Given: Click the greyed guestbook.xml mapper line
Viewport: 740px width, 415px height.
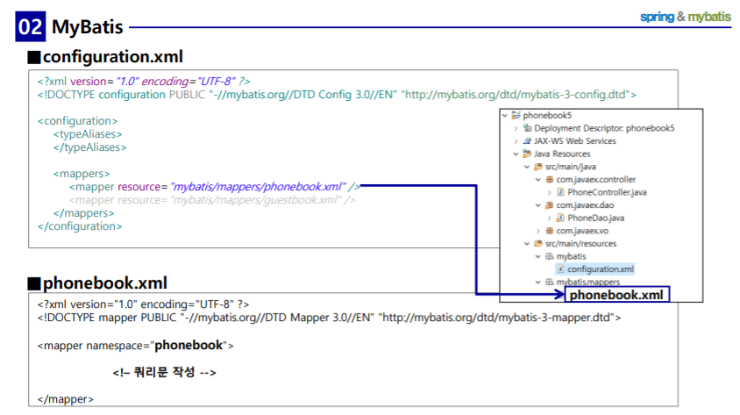Looking at the screenshot, I should tap(212, 200).
